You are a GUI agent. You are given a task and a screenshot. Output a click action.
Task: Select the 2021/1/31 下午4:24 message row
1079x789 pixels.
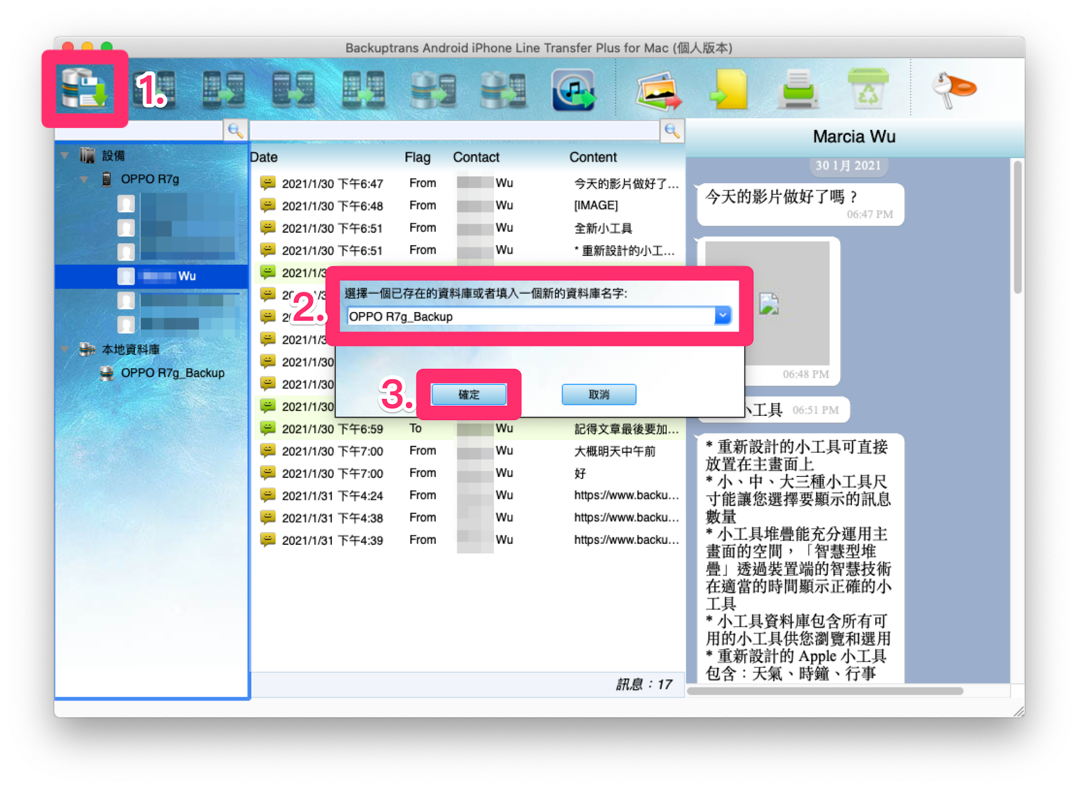point(468,495)
